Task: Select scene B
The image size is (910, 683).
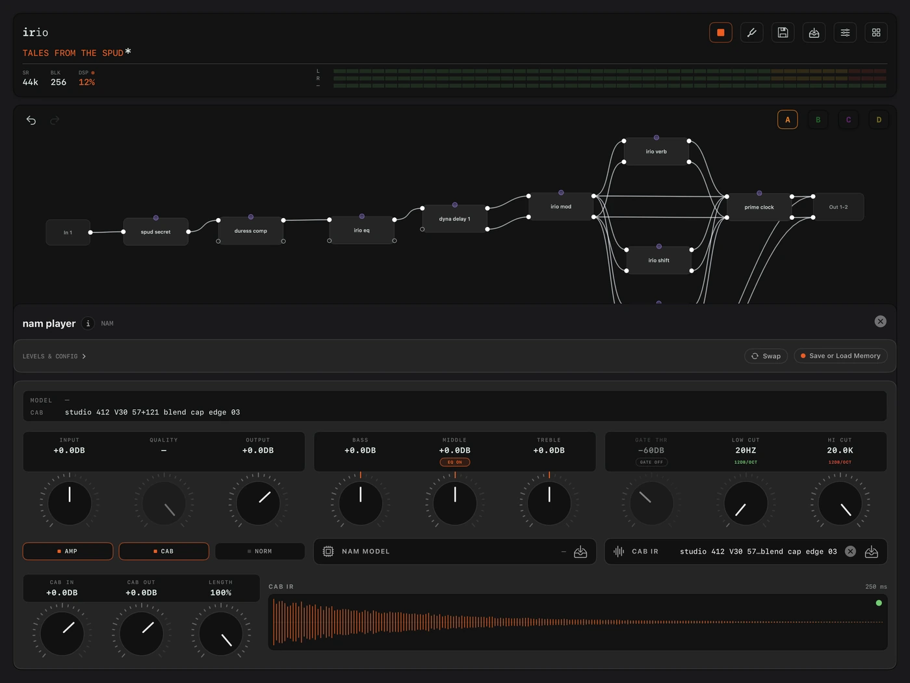Action: [x=818, y=120]
